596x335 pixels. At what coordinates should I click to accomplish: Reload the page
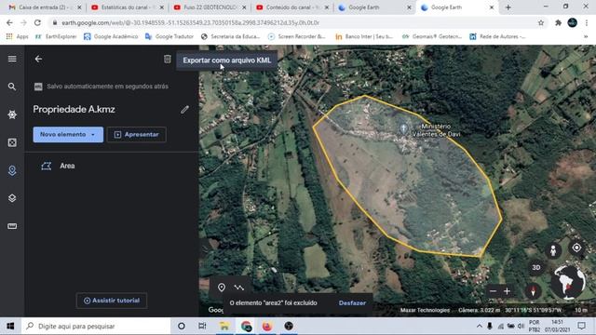(37, 22)
